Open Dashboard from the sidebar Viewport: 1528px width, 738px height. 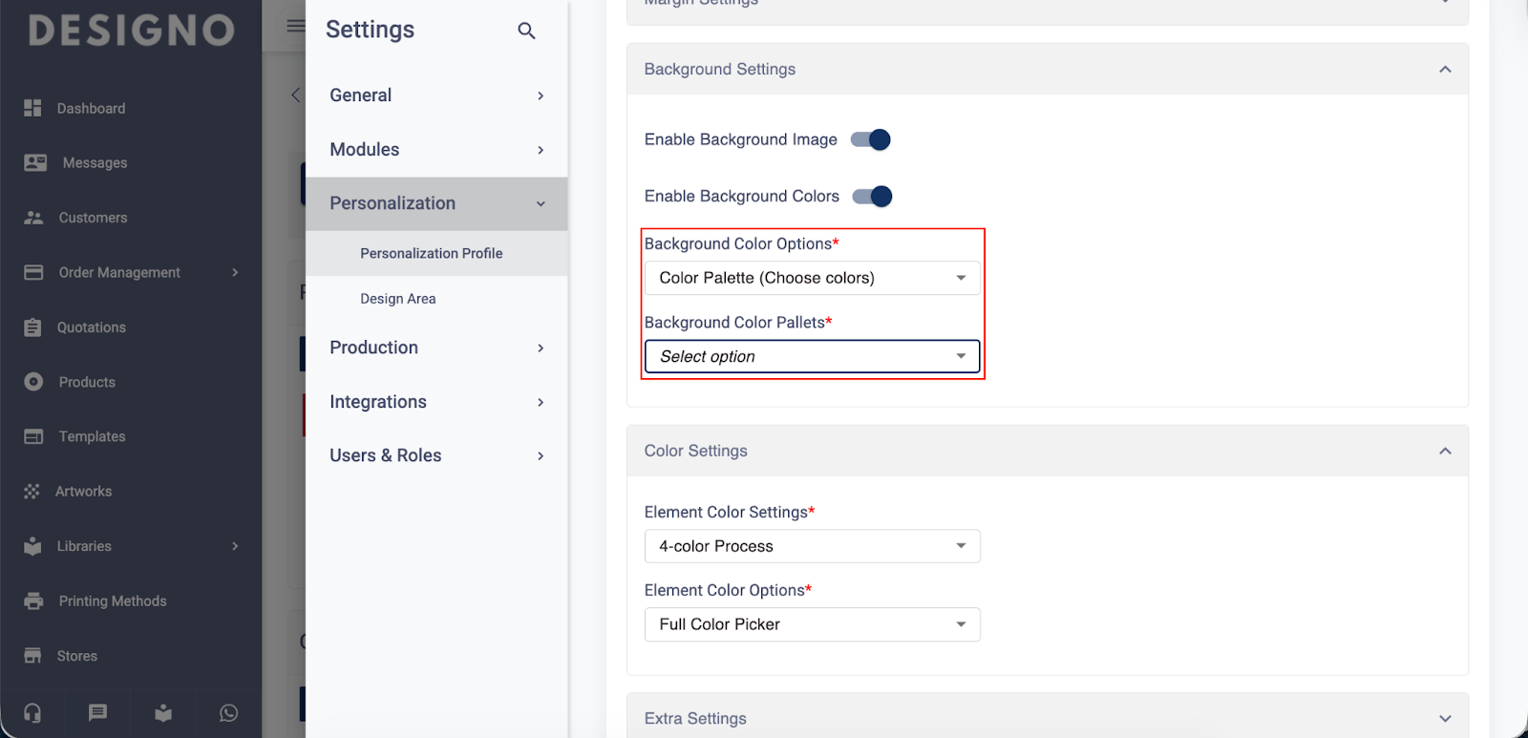coord(91,109)
